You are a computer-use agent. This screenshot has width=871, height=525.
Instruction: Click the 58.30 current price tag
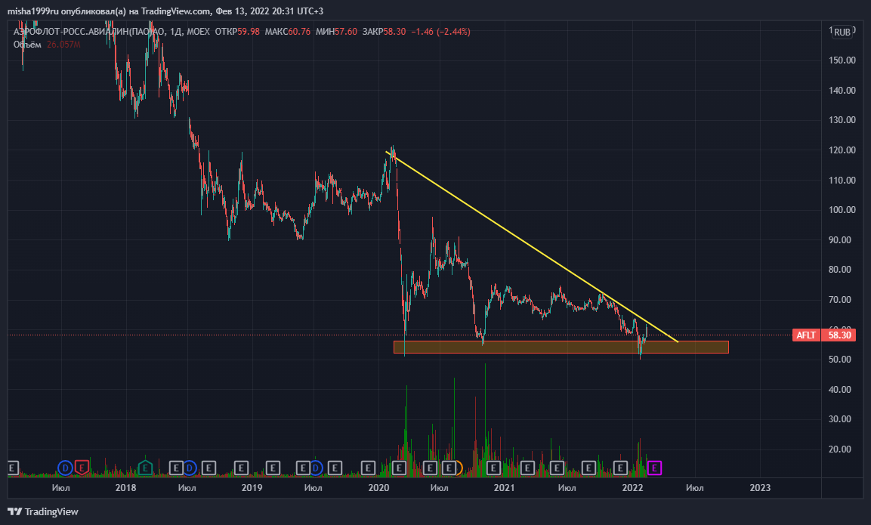pyautogui.click(x=839, y=335)
